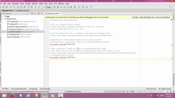
Task: Open the Android Device Monitor icon
Action: [x=87, y=7]
